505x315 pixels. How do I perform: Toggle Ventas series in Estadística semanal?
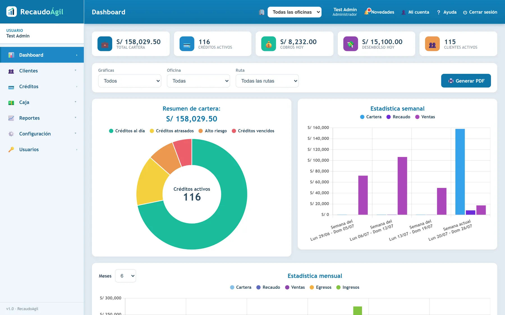[x=425, y=117]
